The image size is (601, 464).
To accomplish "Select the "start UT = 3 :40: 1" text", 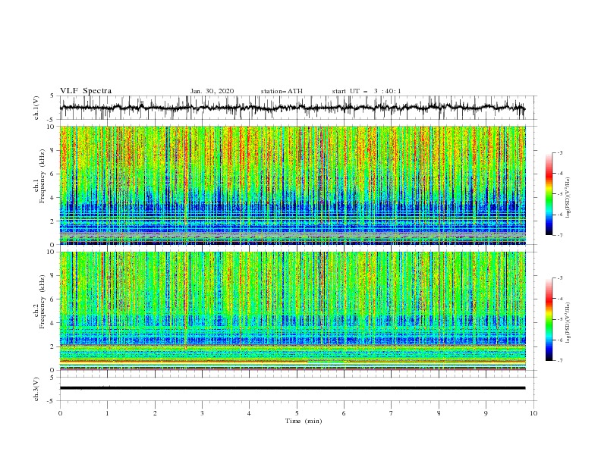I will click(x=367, y=91).
